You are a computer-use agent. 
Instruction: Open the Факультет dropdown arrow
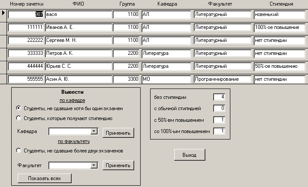tap(94, 165)
